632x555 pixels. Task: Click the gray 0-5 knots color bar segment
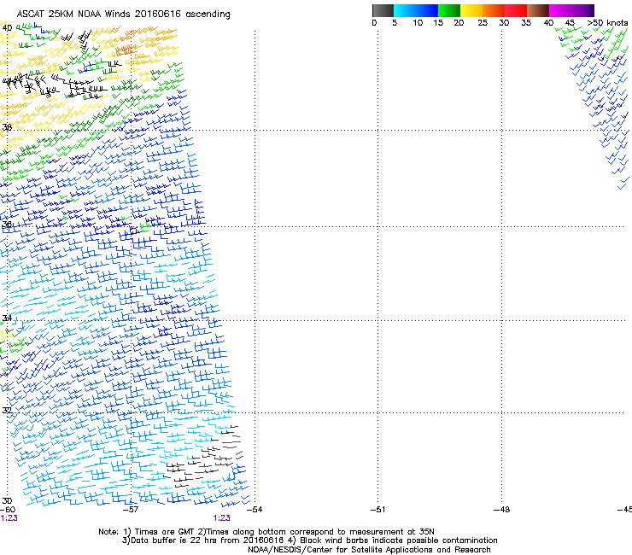click(x=383, y=10)
